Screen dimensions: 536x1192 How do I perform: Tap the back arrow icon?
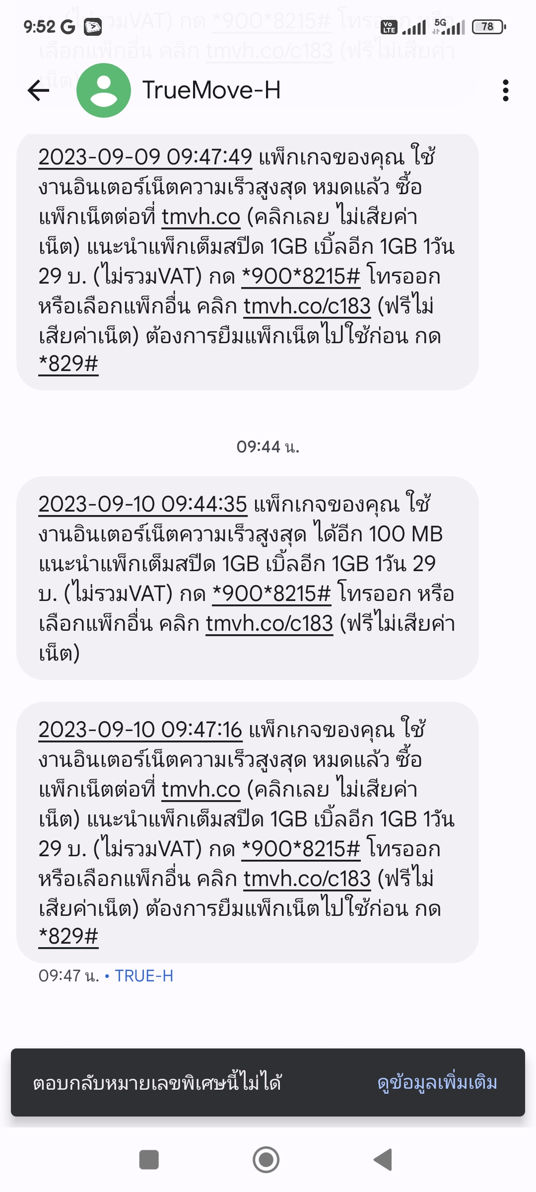[38, 90]
